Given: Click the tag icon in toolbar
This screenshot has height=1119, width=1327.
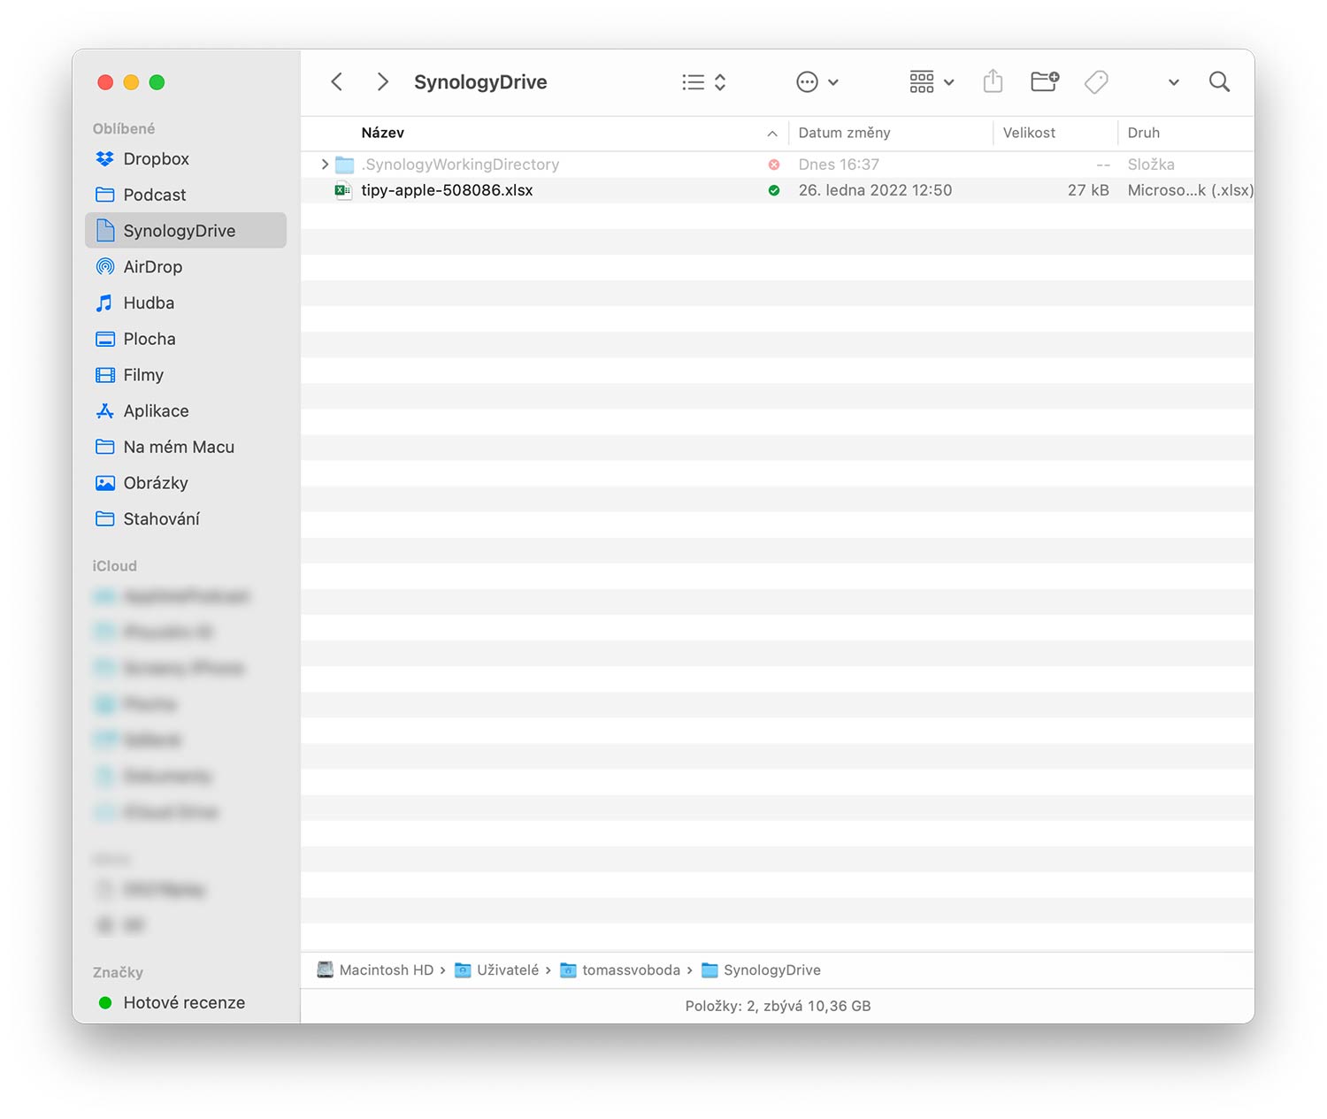Looking at the screenshot, I should [1096, 82].
